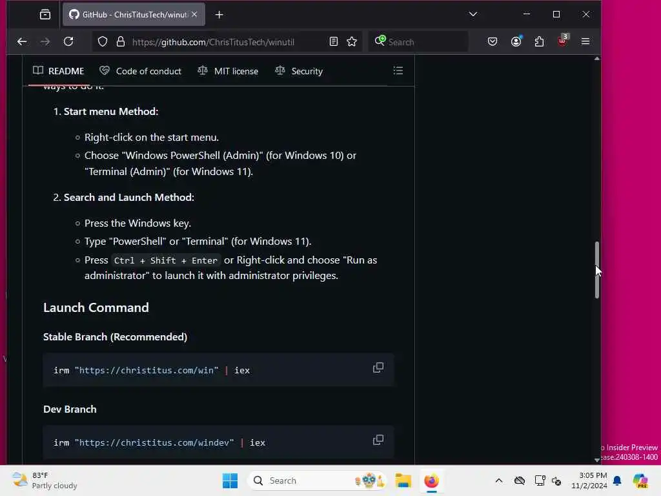Viewport: 661px width, 496px height.
Task: Open a new browser tab
Action: (x=219, y=15)
